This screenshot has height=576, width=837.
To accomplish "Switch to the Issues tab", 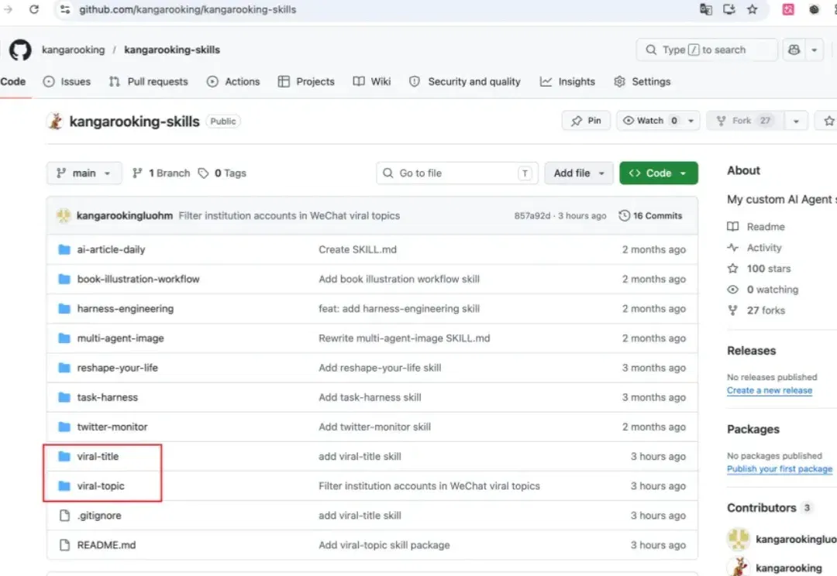I will [x=67, y=81].
